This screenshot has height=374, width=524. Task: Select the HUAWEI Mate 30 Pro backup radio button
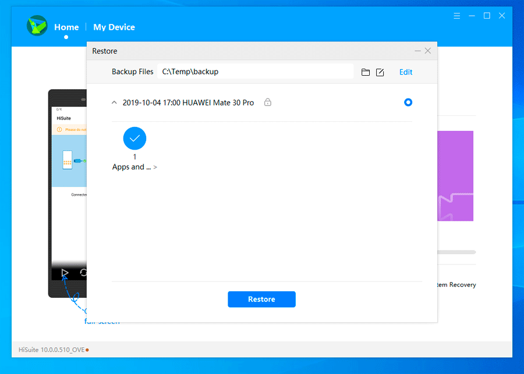pyautogui.click(x=408, y=103)
